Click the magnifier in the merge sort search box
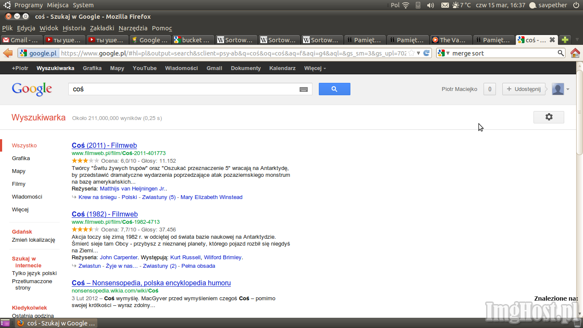The height and width of the screenshot is (328, 583). coord(561,53)
